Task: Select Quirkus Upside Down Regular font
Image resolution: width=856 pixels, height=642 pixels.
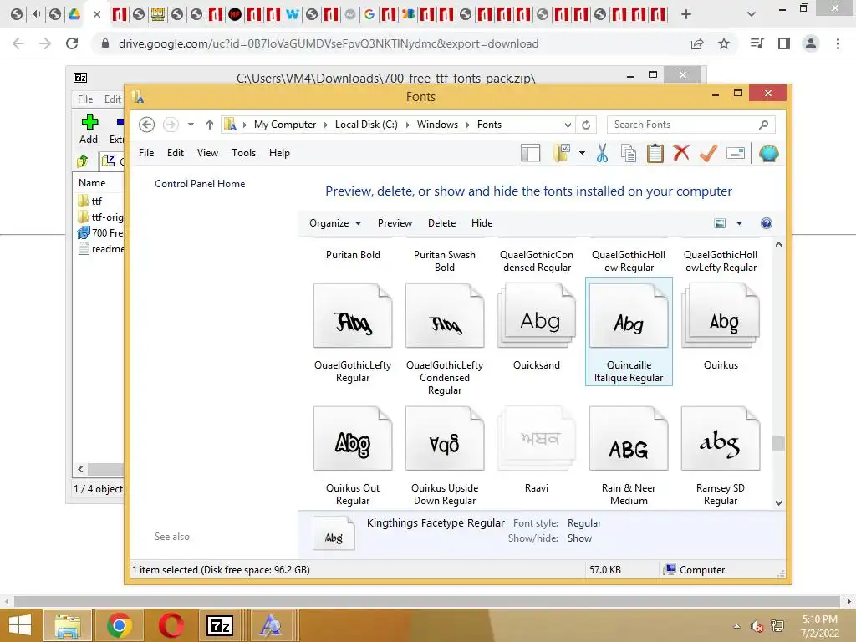Action: click(x=445, y=456)
